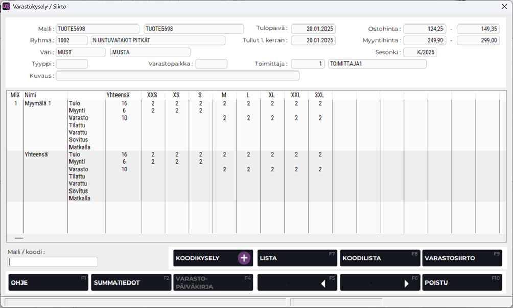The width and height of the screenshot is (513, 308).
Task: Open Varastosiirto stock transfer
Action: 462,258
